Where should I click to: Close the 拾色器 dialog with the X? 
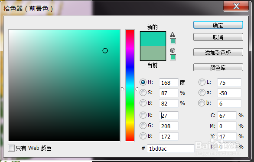(236, 6)
